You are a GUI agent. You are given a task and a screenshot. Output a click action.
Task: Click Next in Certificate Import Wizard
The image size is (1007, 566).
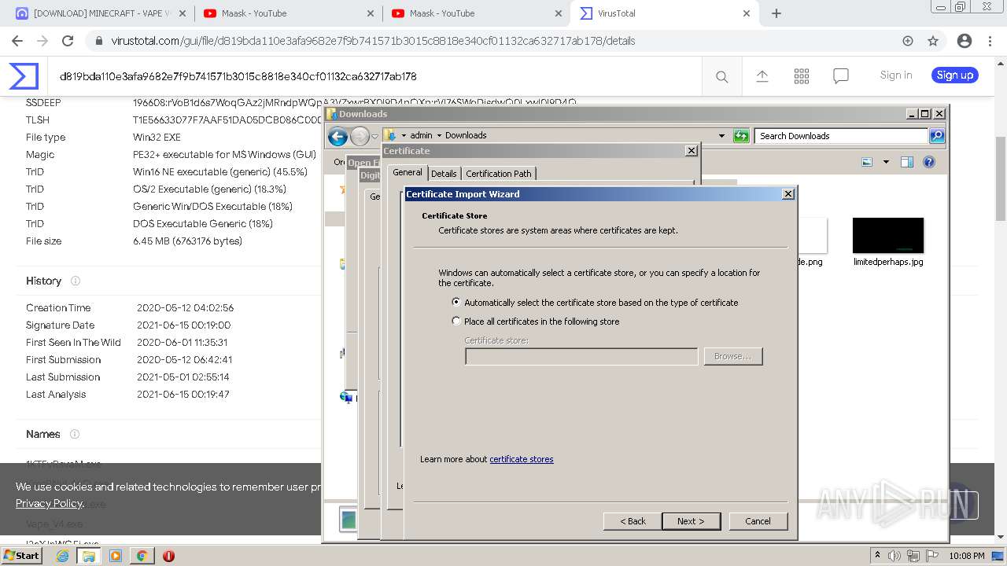[690, 521]
